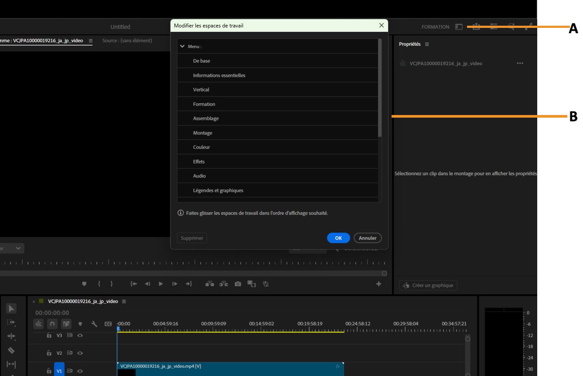
Task: Select the Track Select Forward tool
Action: (x=12, y=322)
